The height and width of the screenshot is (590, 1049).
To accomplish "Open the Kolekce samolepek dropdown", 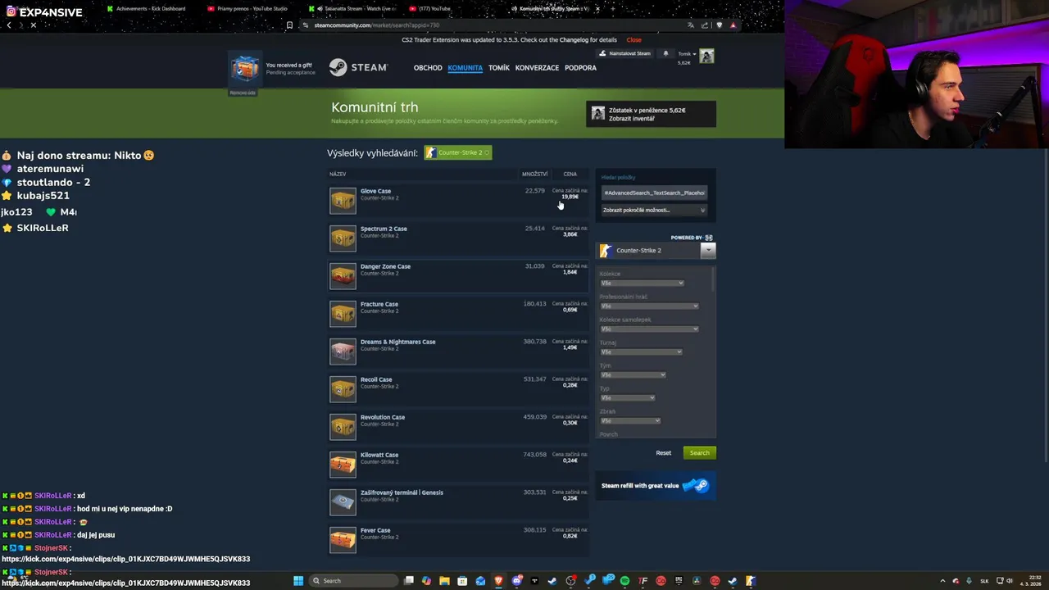I will (x=649, y=329).
